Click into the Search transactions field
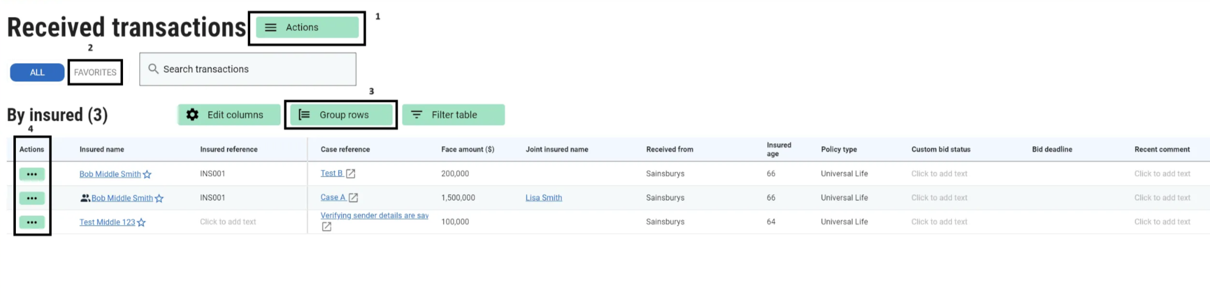Image resolution: width=1210 pixels, height=304 pixels. [x=256, y=69]
